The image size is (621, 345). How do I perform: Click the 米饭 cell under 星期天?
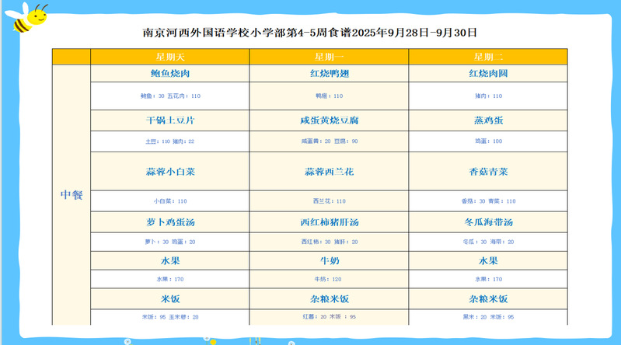169,298
